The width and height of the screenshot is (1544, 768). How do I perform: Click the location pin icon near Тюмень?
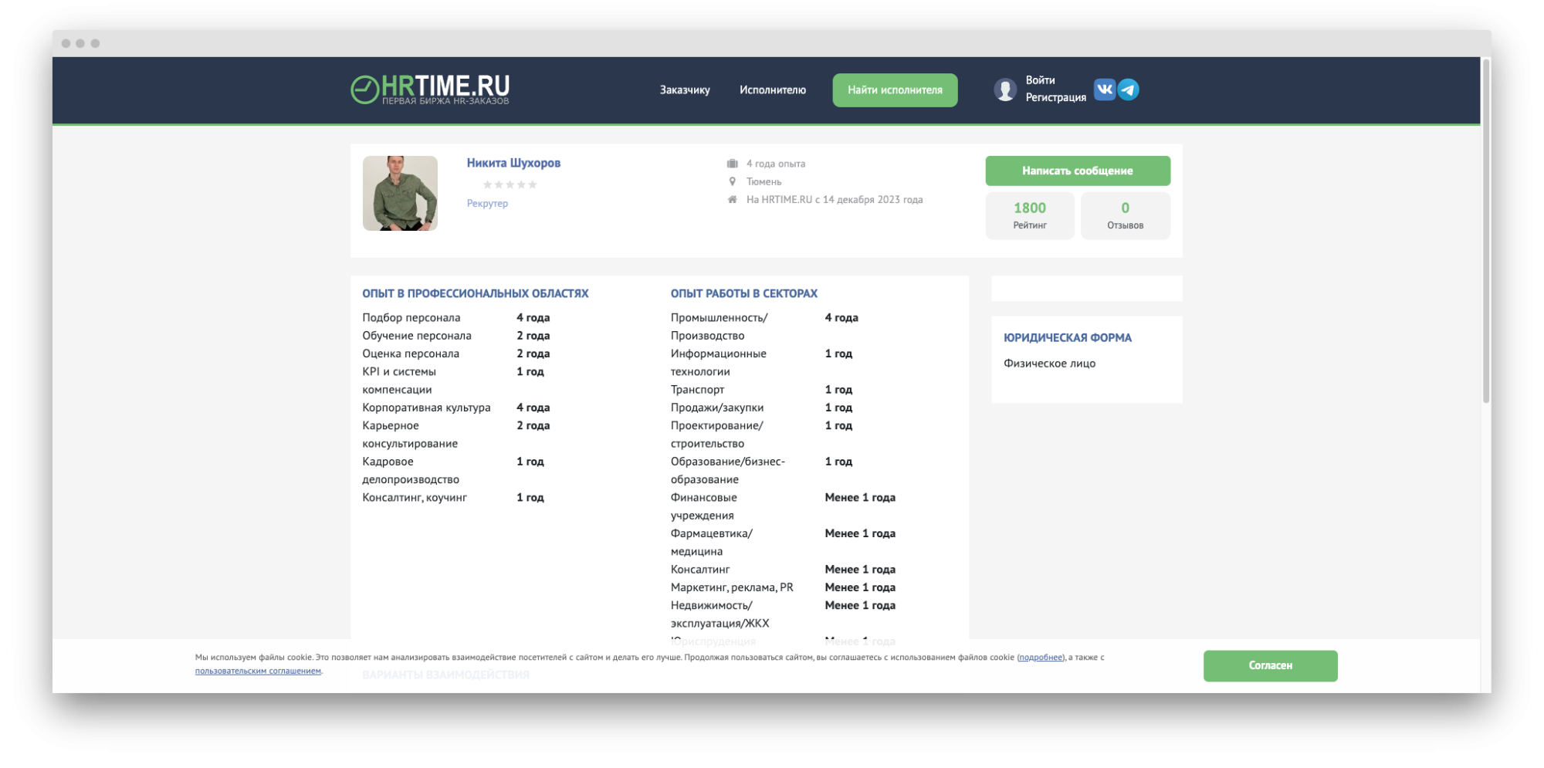pyautogui.click(x=733, y=181)
